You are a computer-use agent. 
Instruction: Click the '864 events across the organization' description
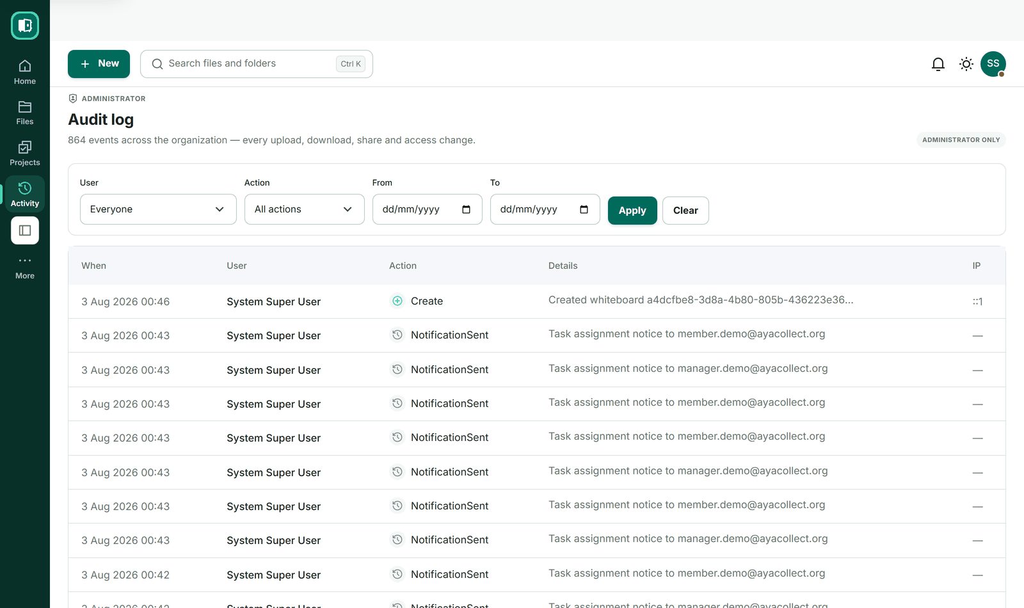[271, 140]
